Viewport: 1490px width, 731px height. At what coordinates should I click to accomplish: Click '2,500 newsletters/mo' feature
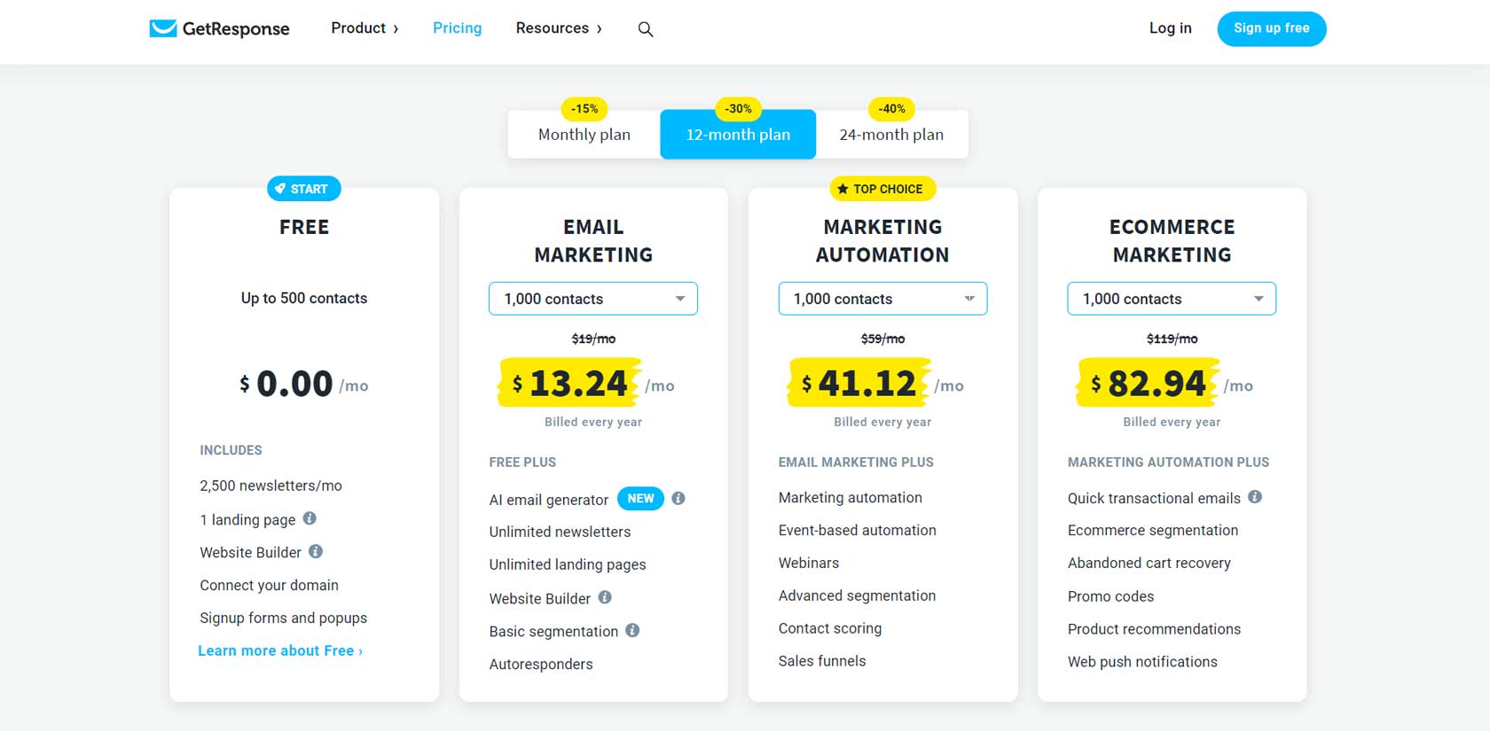[x=271, y=486]
